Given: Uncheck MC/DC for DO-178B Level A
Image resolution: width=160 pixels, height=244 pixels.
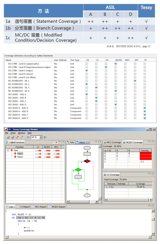Looking at the screenshot, I should tap(116, 64).
